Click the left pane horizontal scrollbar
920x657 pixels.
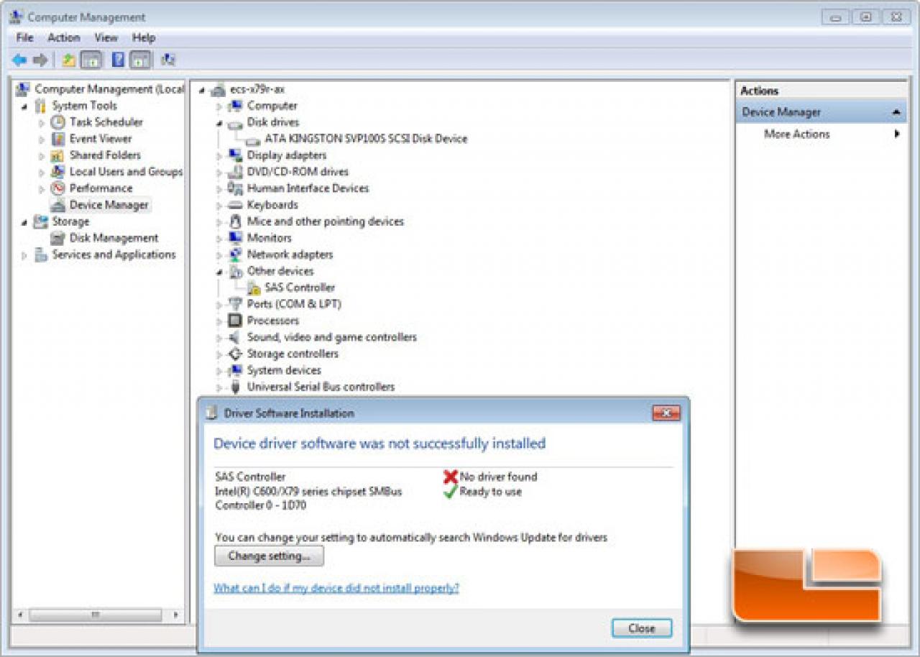[x=96, y=615]
